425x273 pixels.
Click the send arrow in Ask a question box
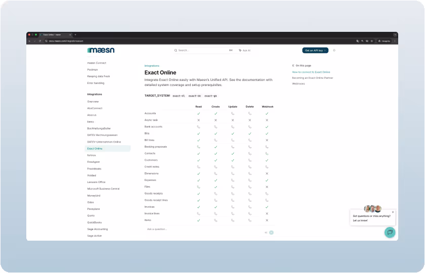coord(271,233)
